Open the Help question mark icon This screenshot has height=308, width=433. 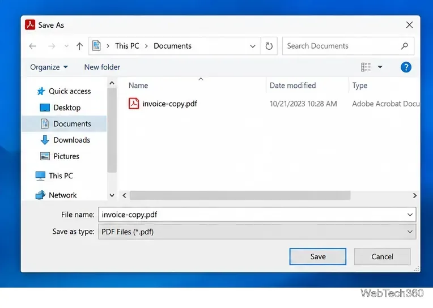(x=406, y=67)
